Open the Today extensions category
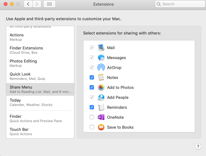Viewport: 206px width, 156px height. [40, 102]
